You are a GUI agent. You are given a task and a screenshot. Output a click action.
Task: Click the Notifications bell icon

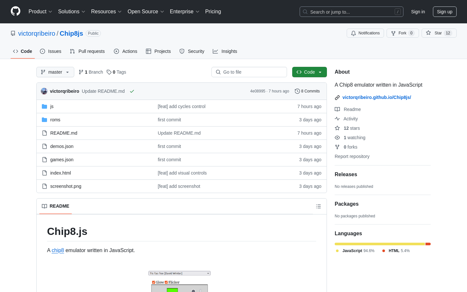click(353, 33)
